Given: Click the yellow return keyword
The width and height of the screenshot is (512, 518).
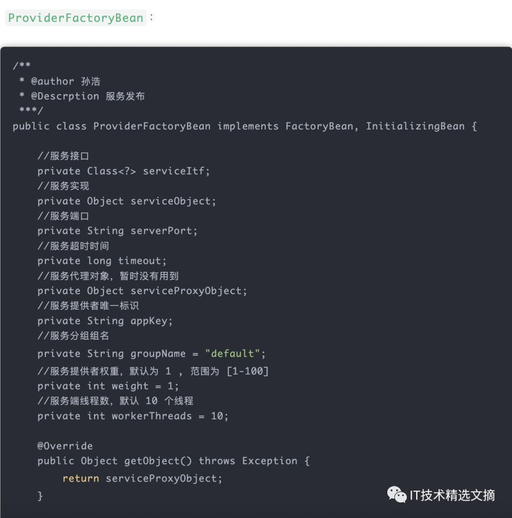Looking at the screenshot, I should click(81, 478).
